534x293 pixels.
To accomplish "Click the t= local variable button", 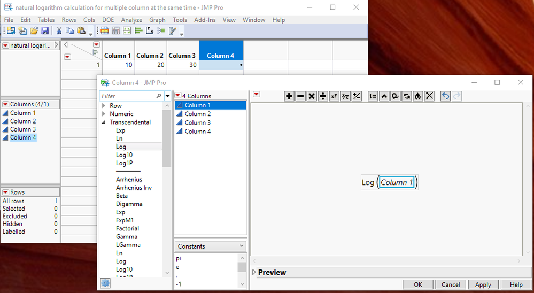I will coord(373,96).
